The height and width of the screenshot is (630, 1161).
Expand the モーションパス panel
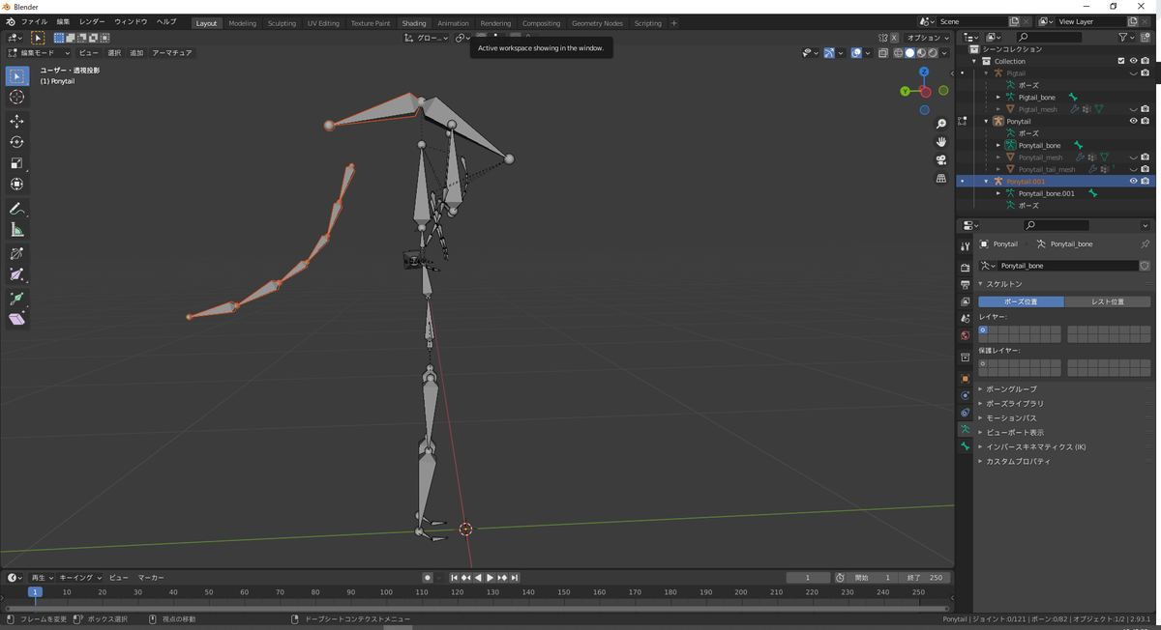tap(1011, 418)
